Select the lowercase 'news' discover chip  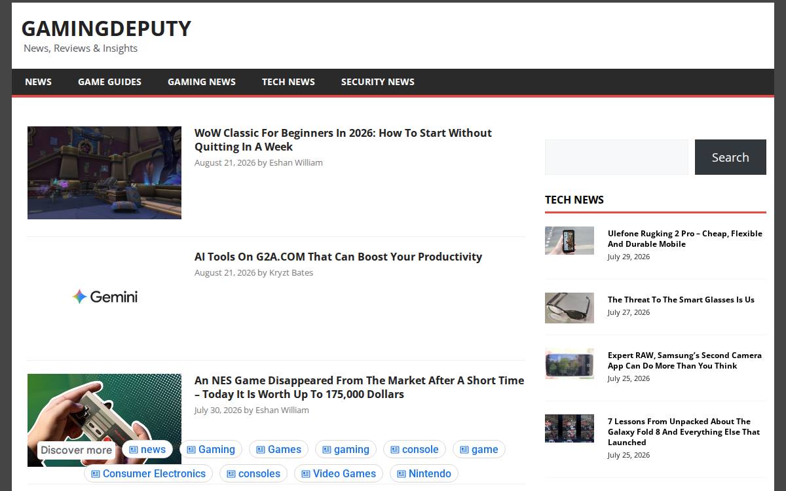147,449
